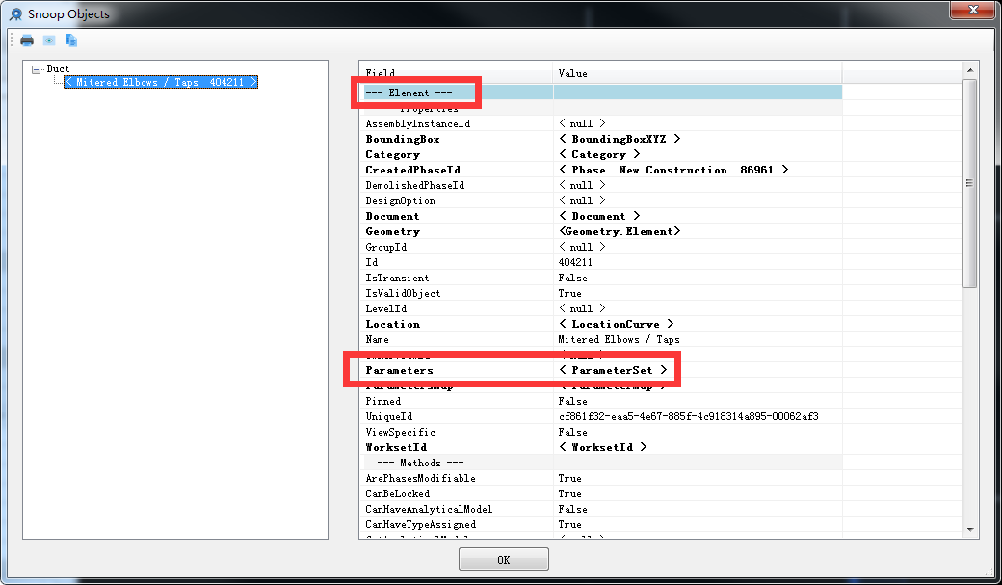Open Phase New Construction 86961 value
The width and height of the screenshot is (1002, 585).
673,170
